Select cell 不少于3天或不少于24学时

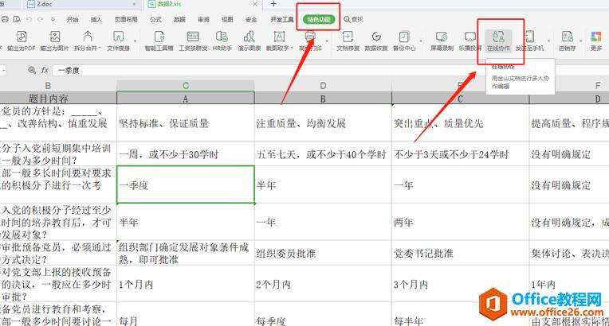tap(461, 154)
